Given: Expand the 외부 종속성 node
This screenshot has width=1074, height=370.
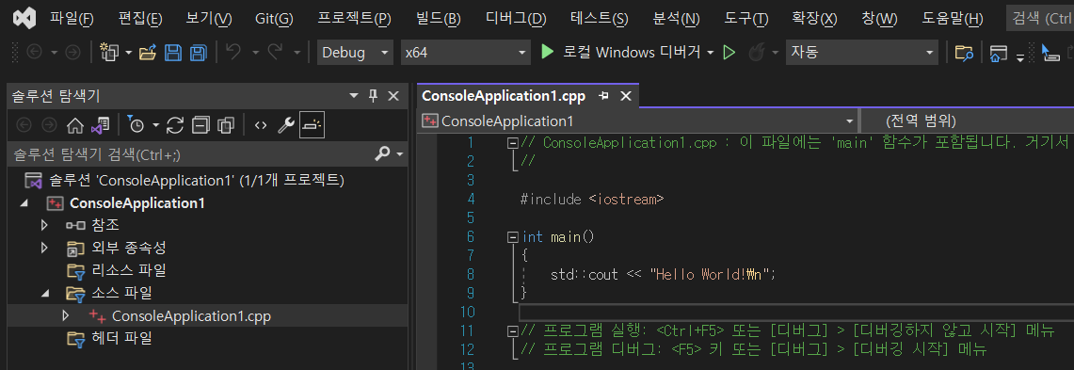Looking at the screenshot, I should coord(44,248).
